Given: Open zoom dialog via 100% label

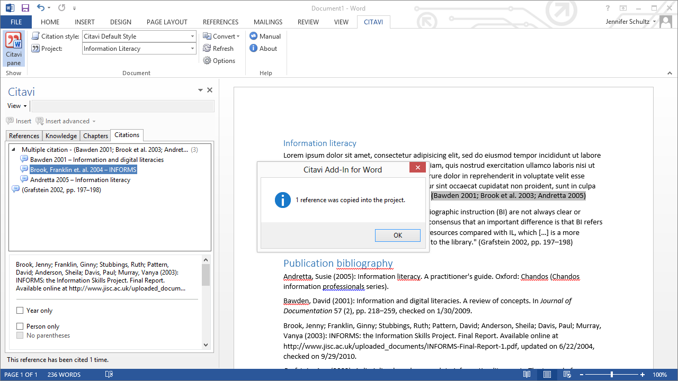Looking at the screenshot, I should [659, 375].
